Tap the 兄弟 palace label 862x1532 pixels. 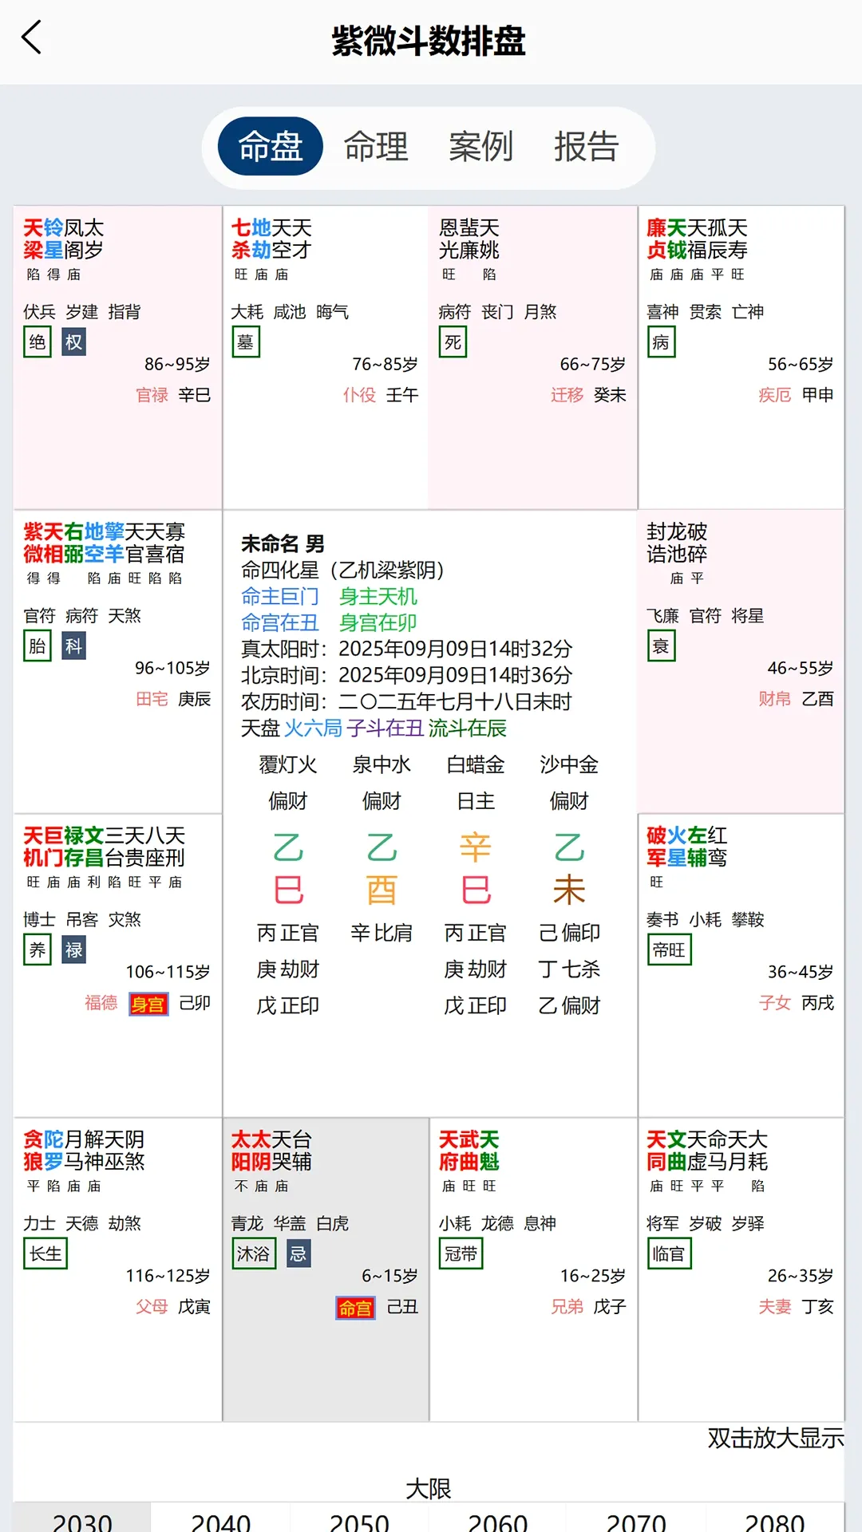click(x=567, y=1307)
